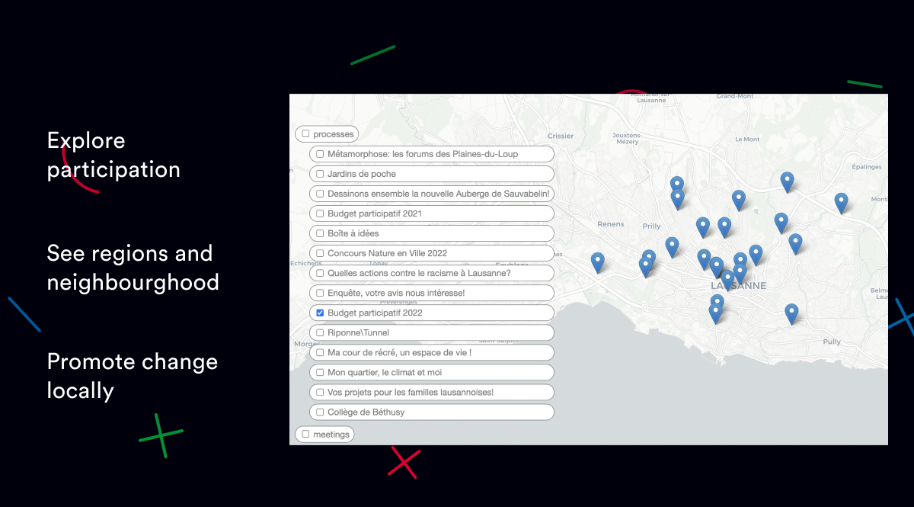This screenshot has width=914, height=507.
Task: Open the map pin directly southeast of Prilly
Action: click(x=672, y=246)
